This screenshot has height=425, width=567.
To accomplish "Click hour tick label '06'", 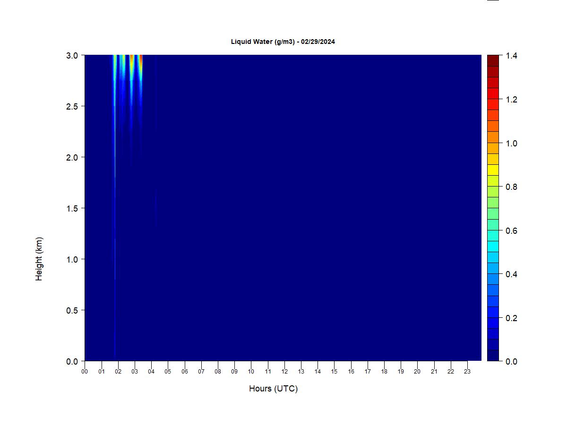I will pos(185,372).
